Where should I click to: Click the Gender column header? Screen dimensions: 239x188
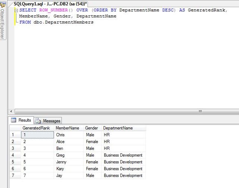click(x=91, y=128)
